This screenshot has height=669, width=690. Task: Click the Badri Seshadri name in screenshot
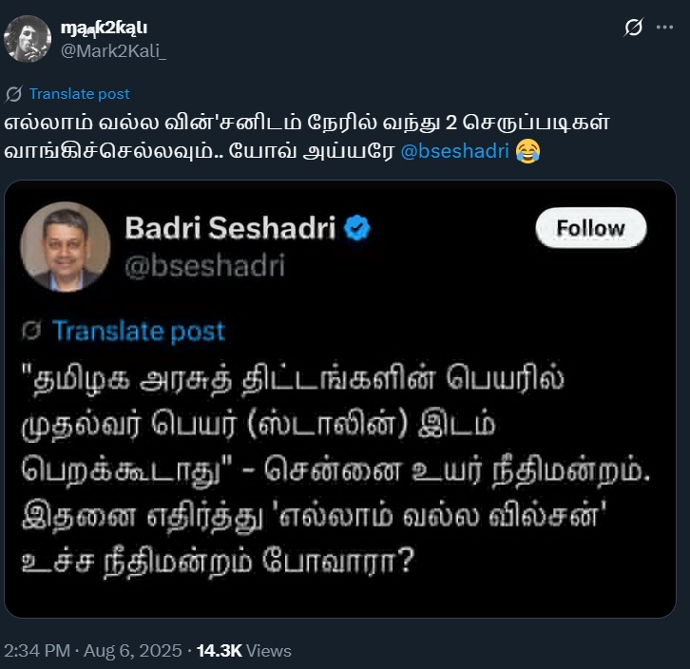(x=231, y=228)
